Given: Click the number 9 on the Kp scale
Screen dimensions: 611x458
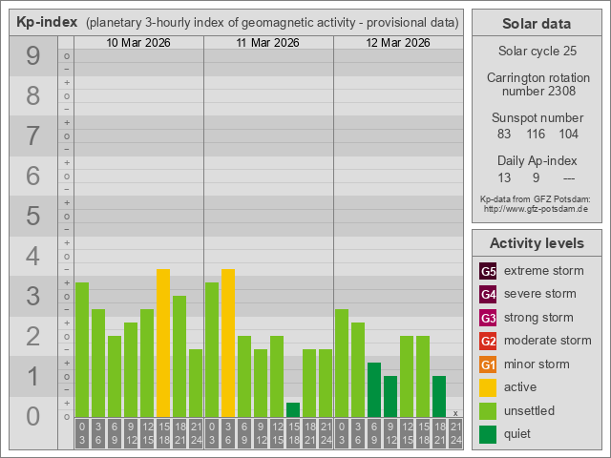Looking at the screenshot, I should tap(33, 57).
